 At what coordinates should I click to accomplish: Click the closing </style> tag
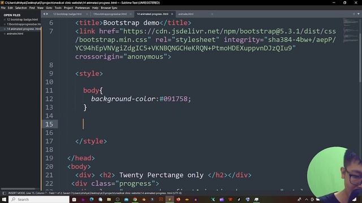(91, 142)
